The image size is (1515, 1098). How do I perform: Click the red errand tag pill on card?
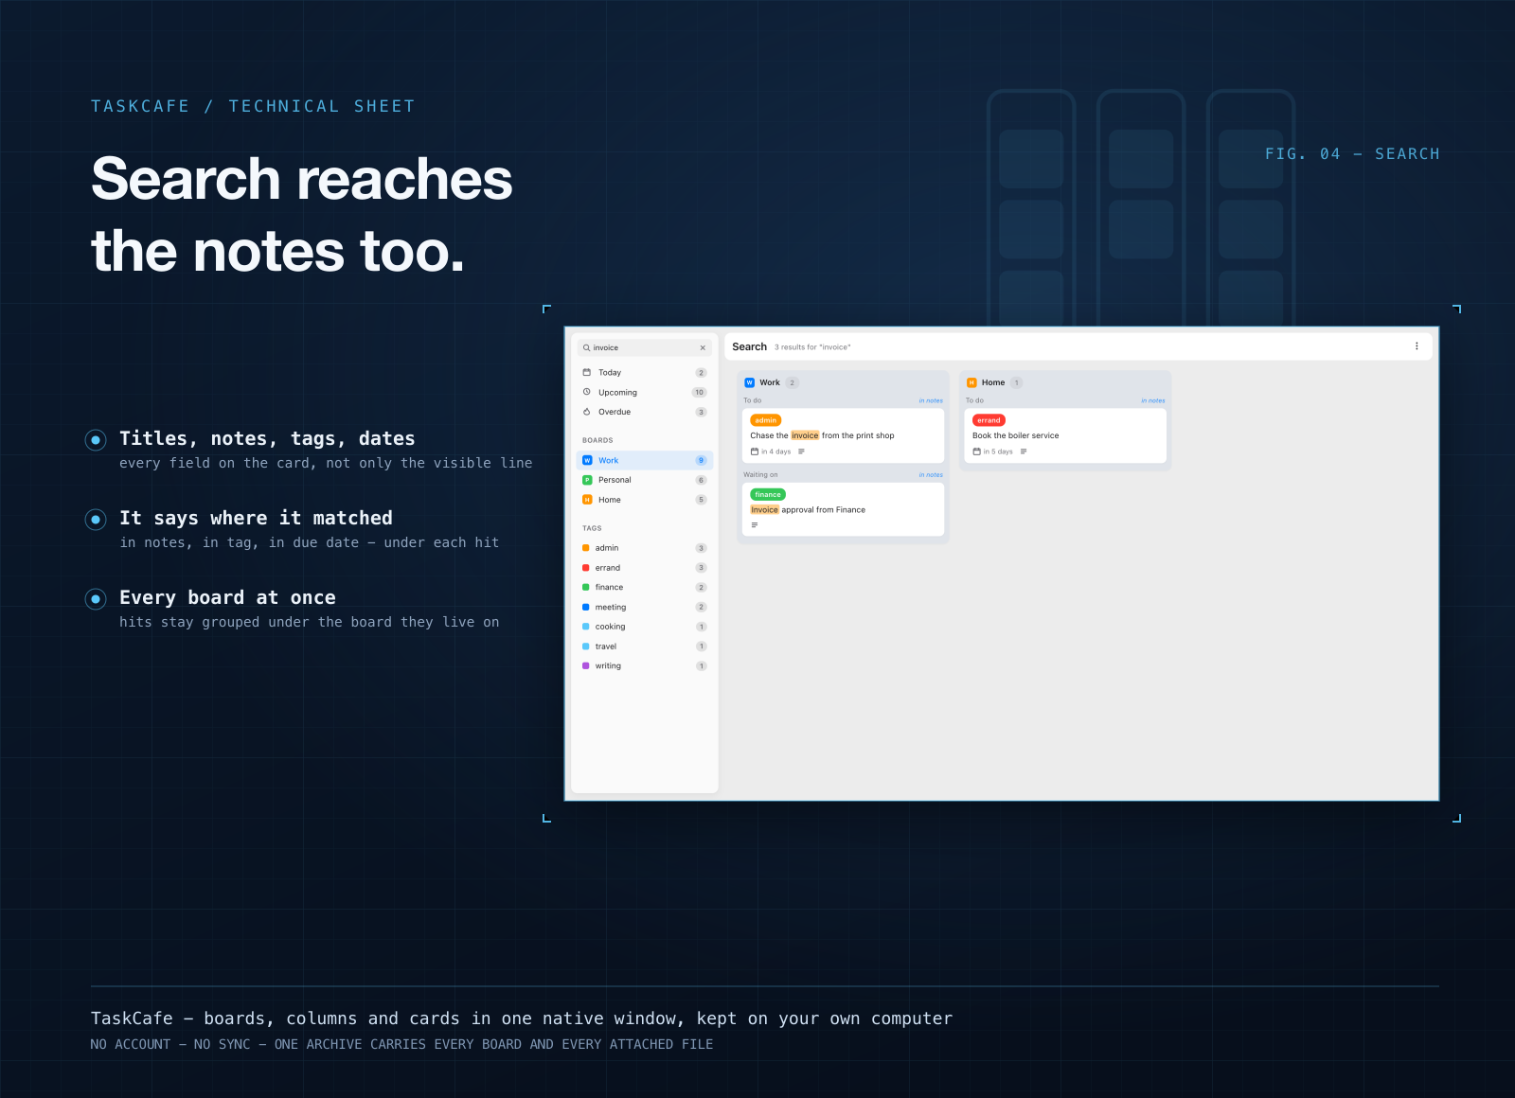tap(989, 420)
